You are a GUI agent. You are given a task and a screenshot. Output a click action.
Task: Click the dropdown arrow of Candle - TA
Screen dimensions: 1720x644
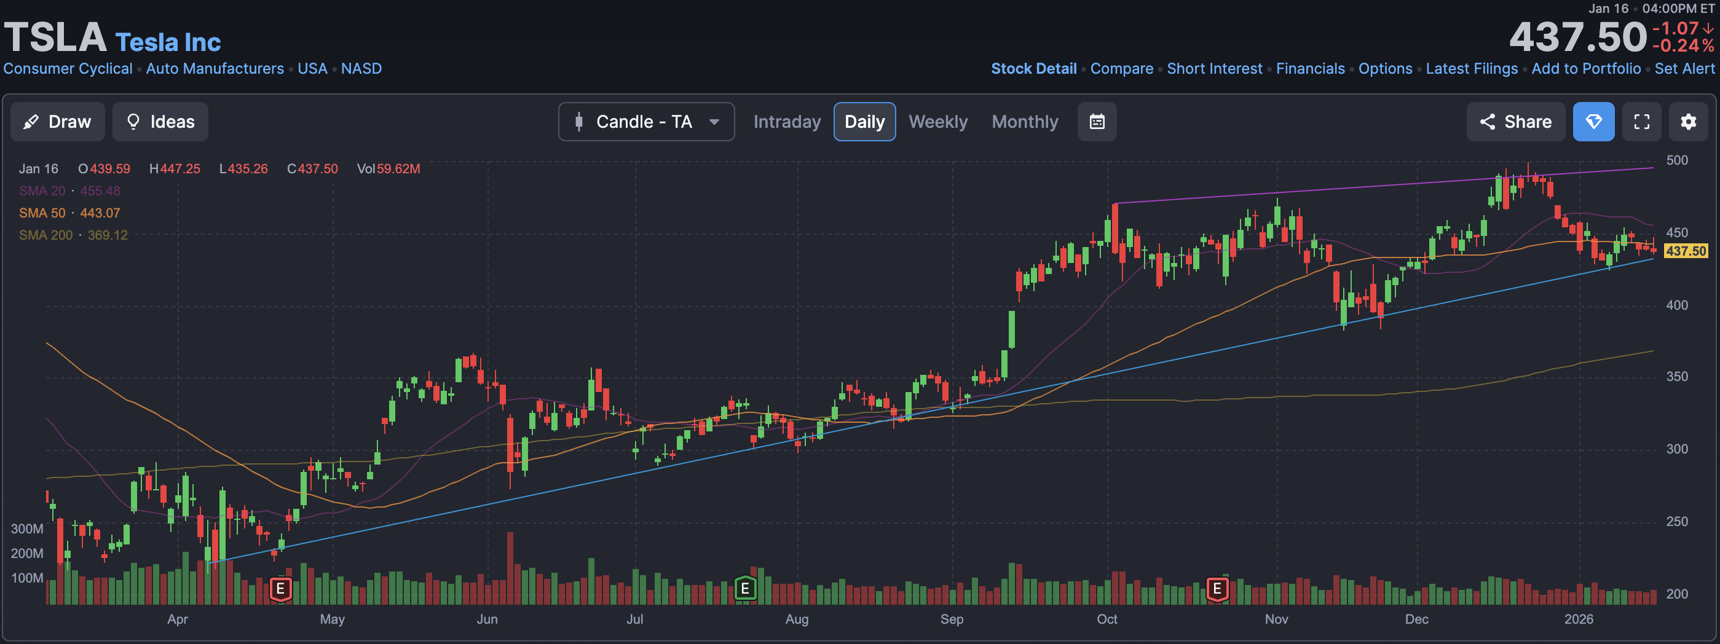coord(714,122)
